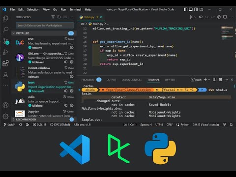The image size is (236, 177).
Task: Open manage gear for GitLens extension
Action: tap(72, 62)
